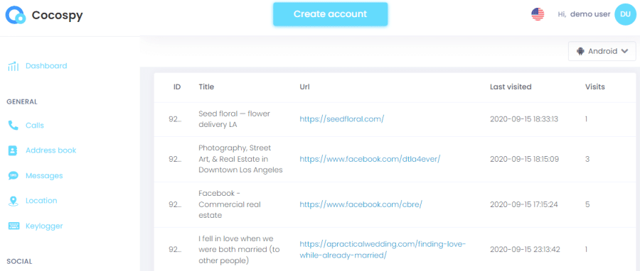Click the ID cell in the Seed floral row
Image resolution: width=640 pixels, height=271 pixels.
pos(175,119)
